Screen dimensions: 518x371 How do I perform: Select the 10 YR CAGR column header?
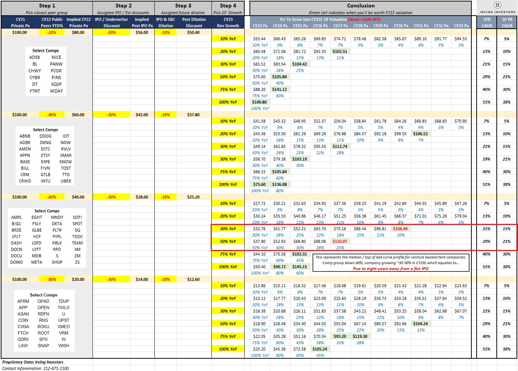(507, 22)
